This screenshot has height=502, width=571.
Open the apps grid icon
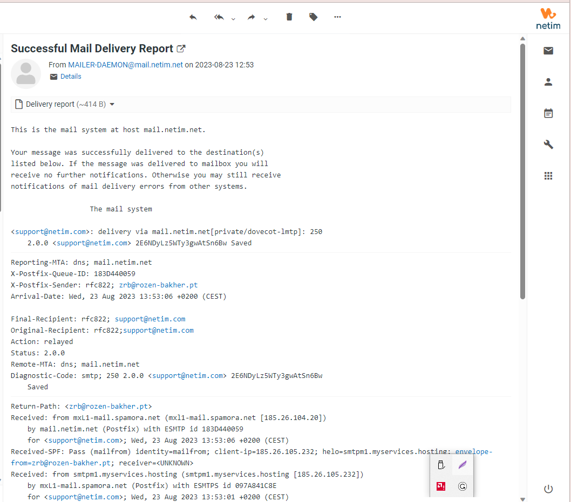tap(548, 176)
